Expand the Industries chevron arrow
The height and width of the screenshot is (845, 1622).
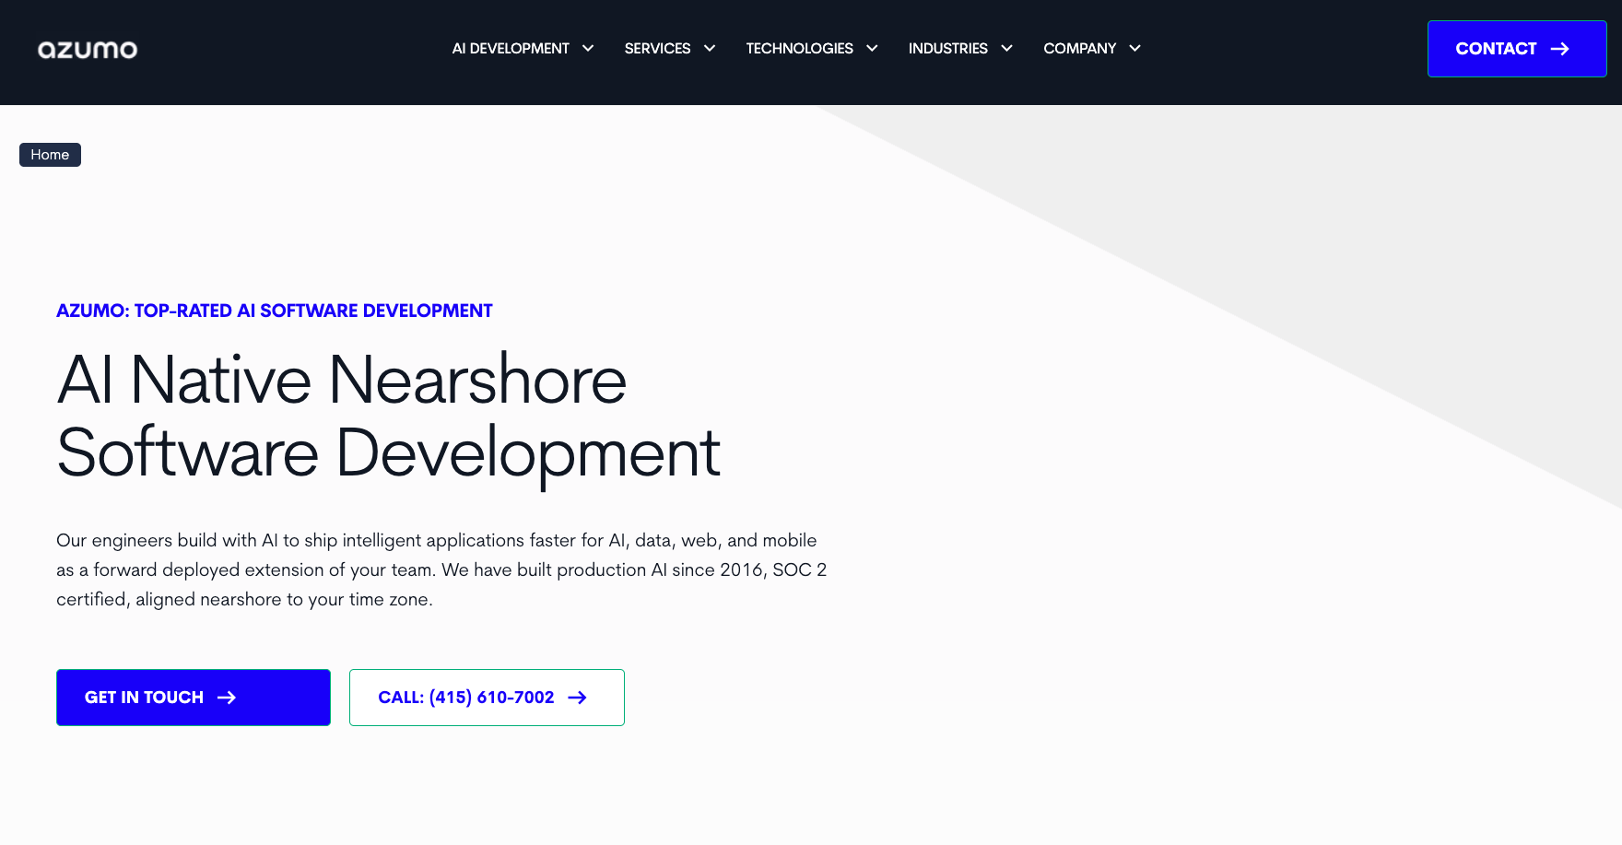coord(1006,49)
